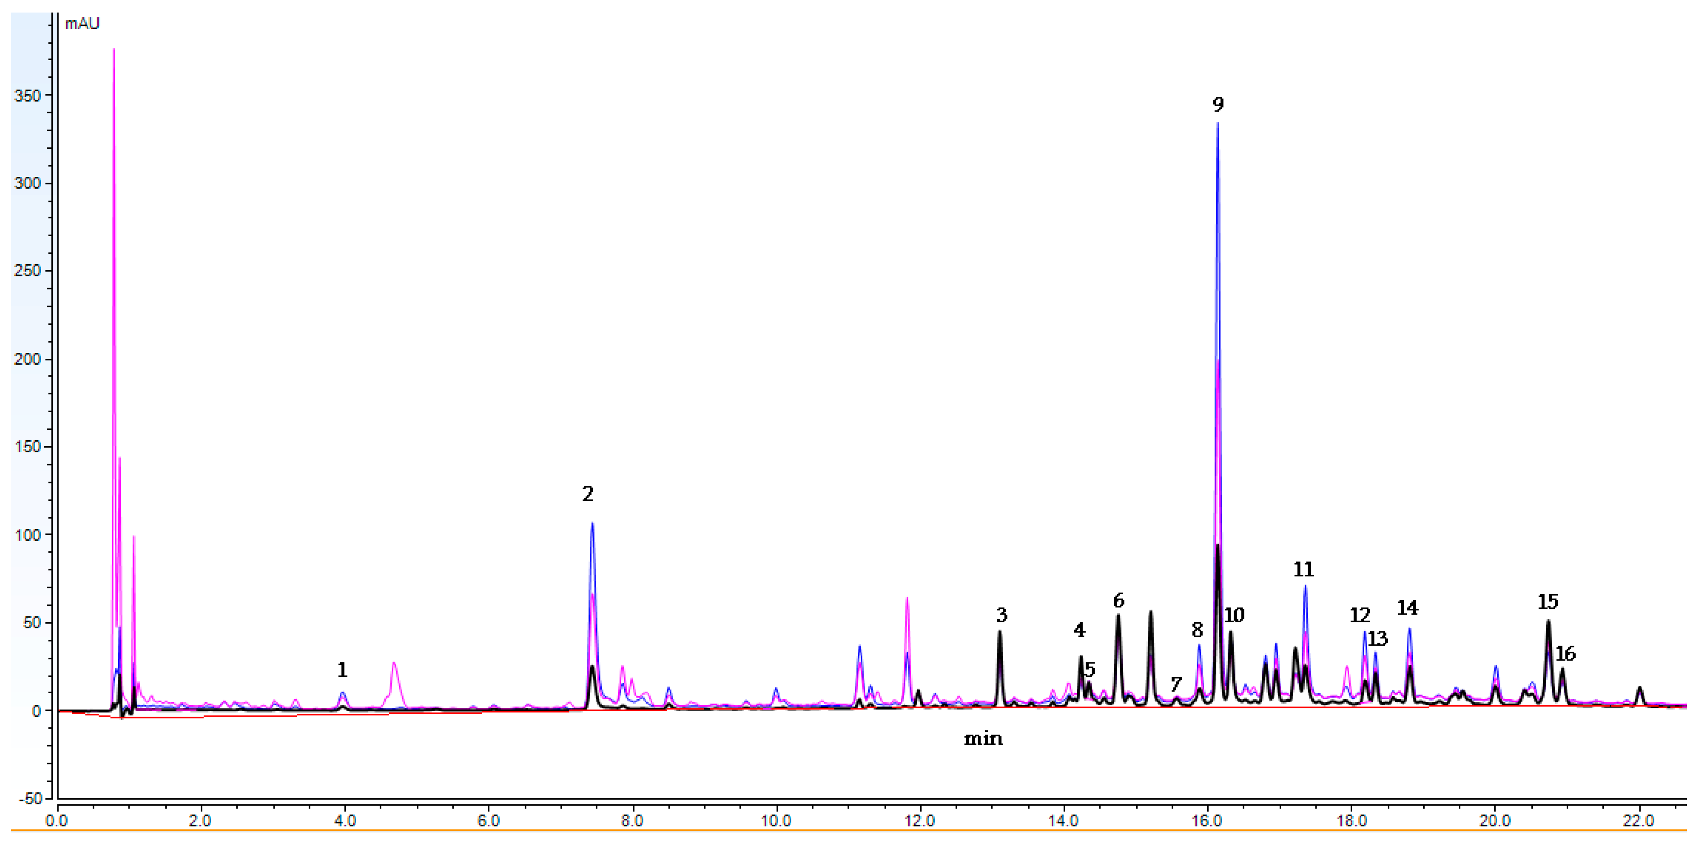Click the 16.0 tick on time axis

(1207, 821)
